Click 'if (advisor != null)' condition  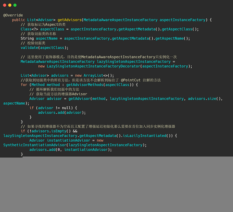coord(51,108)
